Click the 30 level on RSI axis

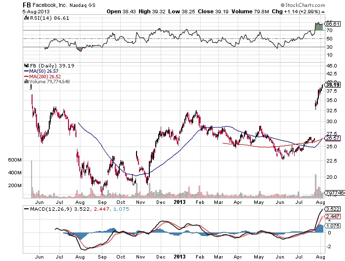329,47
